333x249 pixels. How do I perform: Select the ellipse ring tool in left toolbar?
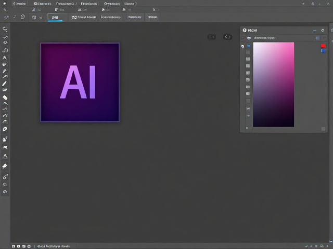click(5, 129)
